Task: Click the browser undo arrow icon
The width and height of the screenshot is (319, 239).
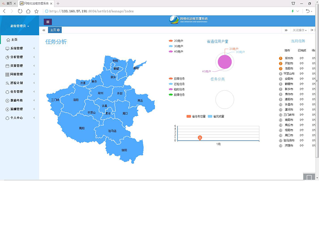Action: (308, 11)
